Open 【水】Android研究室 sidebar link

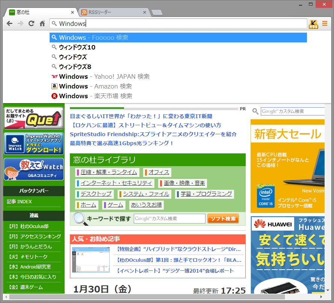point(29,267)
